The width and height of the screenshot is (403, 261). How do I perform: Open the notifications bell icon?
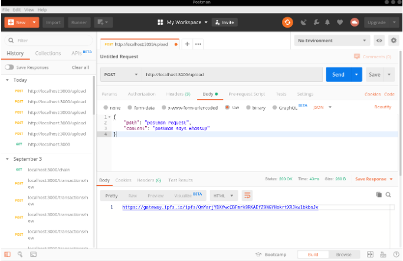327,22
